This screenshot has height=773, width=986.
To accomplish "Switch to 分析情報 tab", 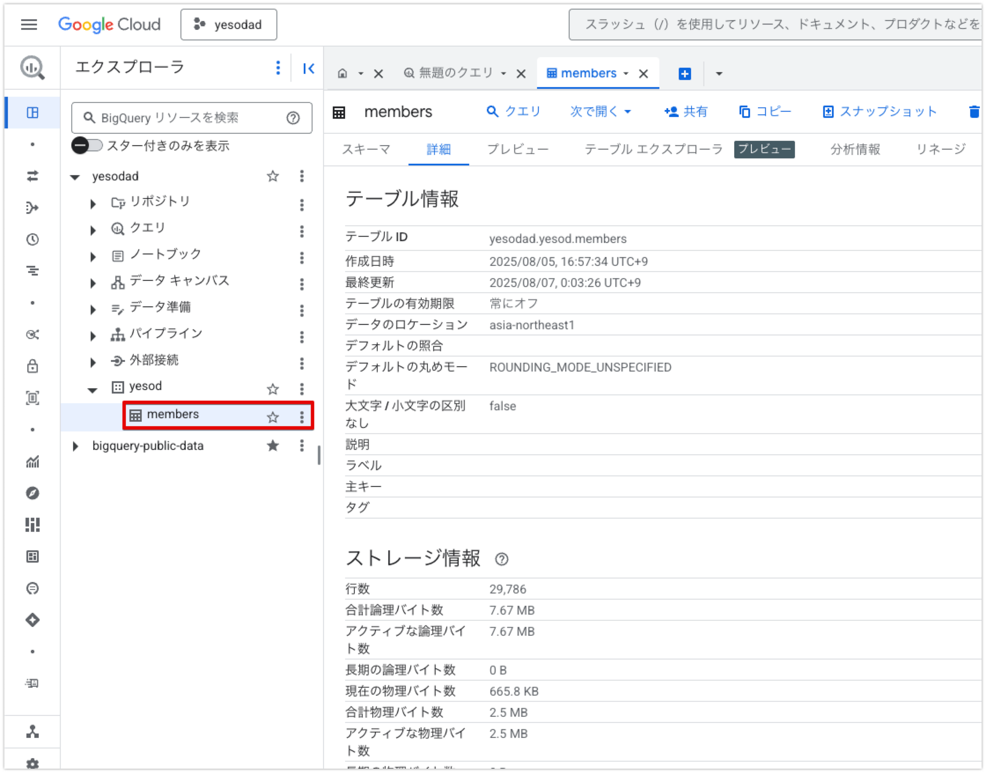I will click(855, 149).
